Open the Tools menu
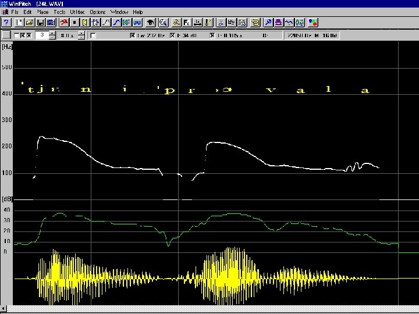This screenshot has width=419, height=314. pos(59,12)
